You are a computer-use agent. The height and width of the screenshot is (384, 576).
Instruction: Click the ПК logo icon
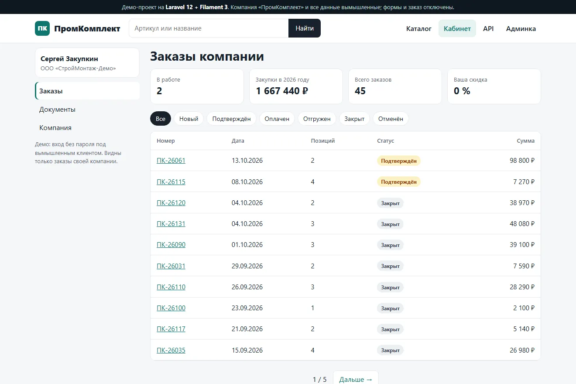point(42,28)
